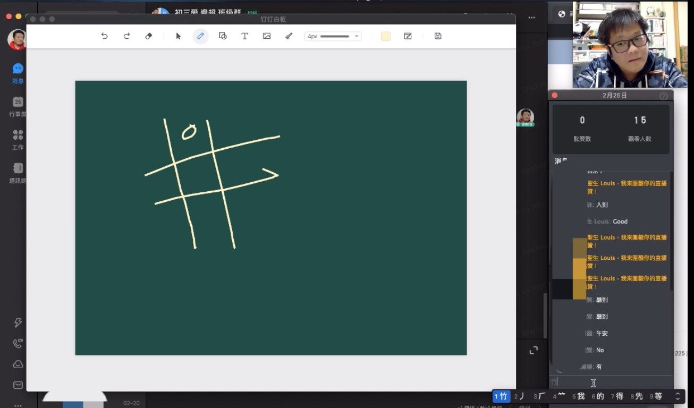Choose the clear brush tool

pyautogui.click(x=289, y=36)
